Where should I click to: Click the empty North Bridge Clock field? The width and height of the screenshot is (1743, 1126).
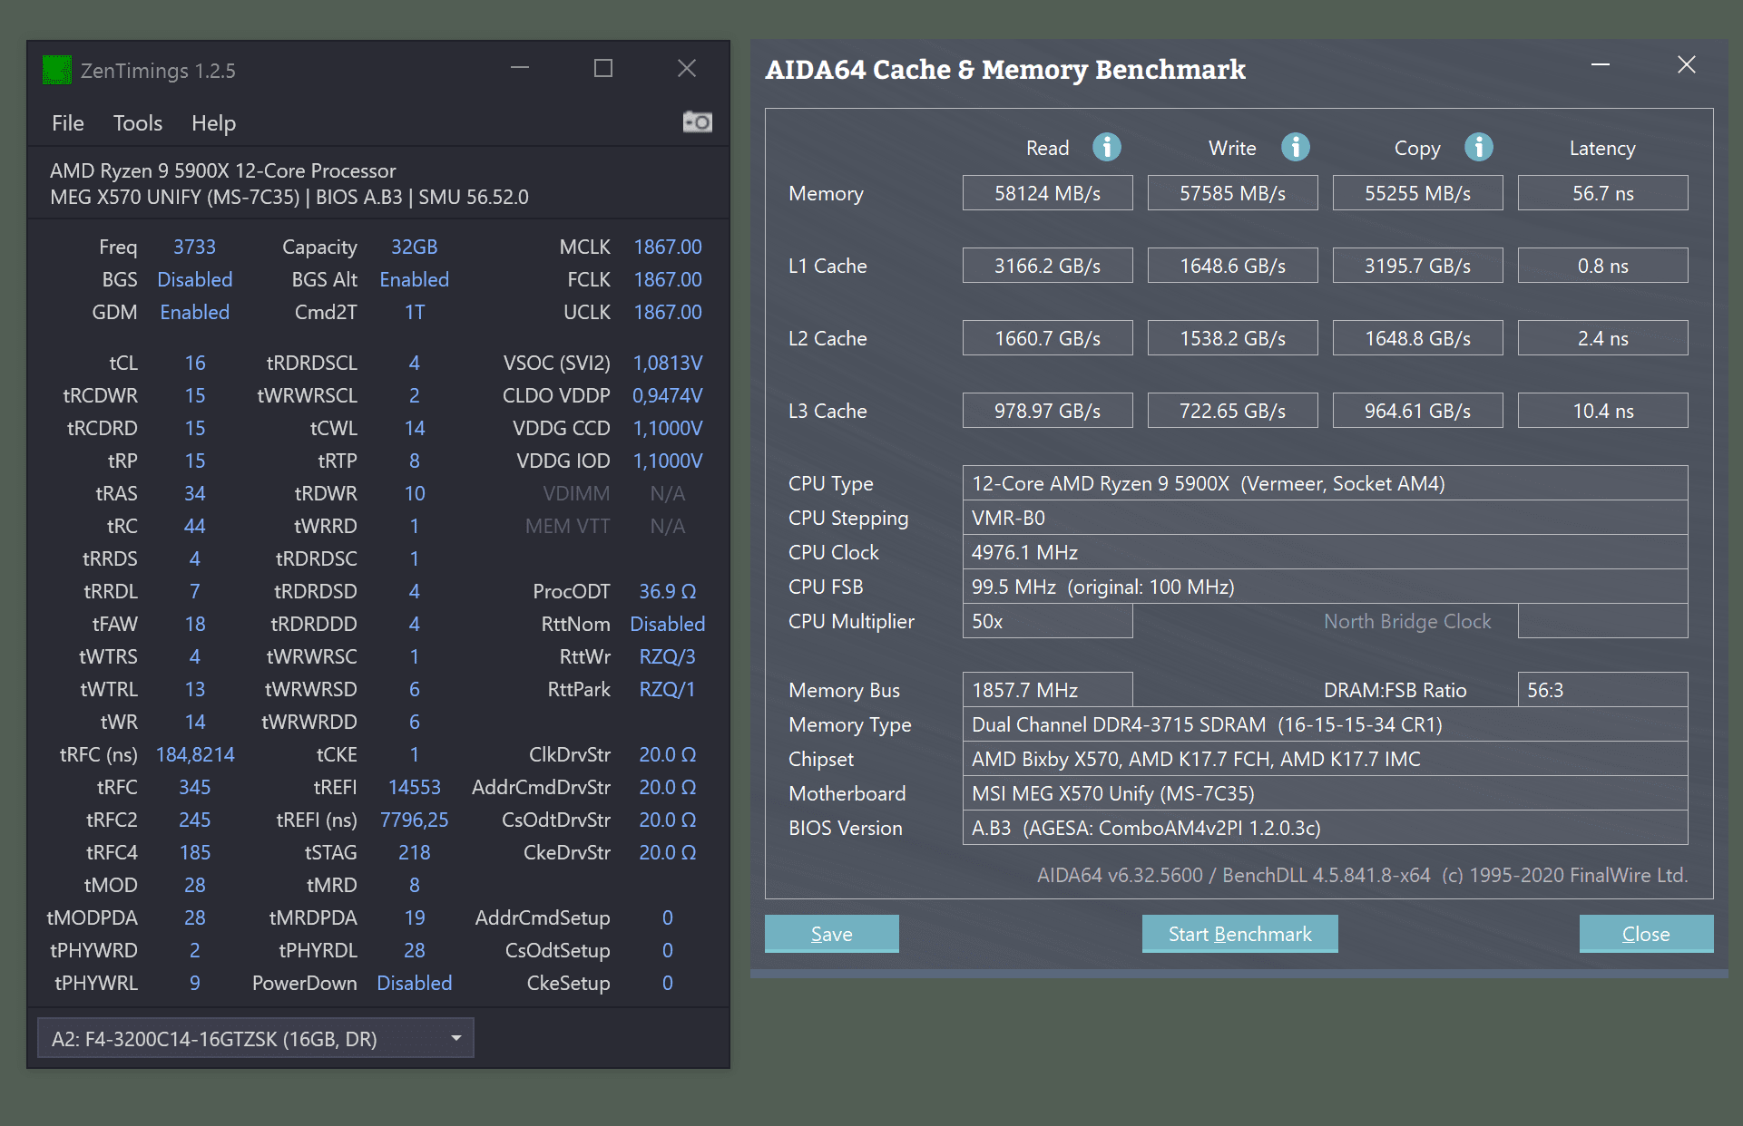tap(1602, 621)
